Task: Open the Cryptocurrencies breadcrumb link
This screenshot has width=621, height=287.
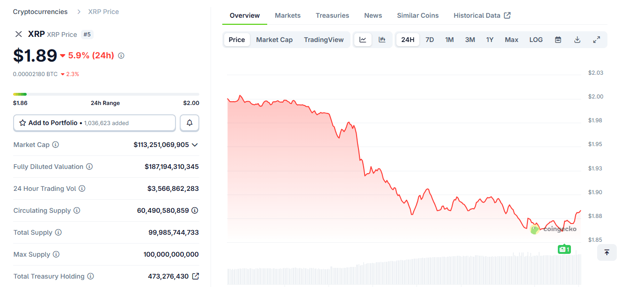Action: point(40,11)
